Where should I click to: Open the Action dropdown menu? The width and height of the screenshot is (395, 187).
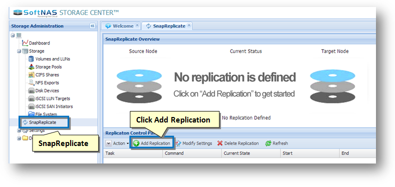click(117, 143)
